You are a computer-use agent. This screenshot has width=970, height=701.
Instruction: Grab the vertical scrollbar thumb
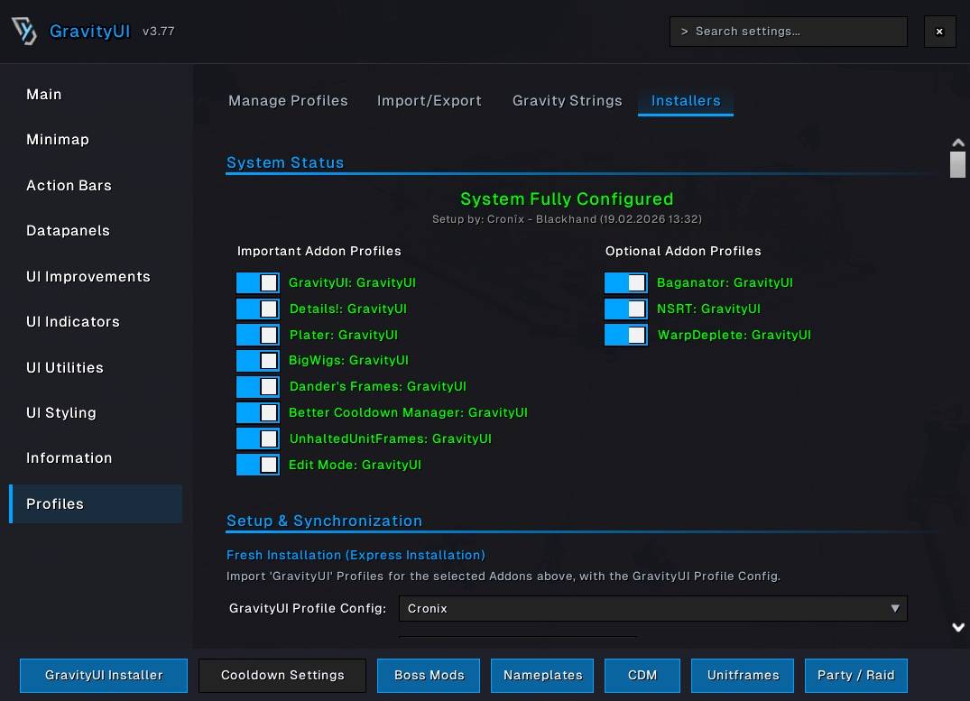(x=957, y=164)
